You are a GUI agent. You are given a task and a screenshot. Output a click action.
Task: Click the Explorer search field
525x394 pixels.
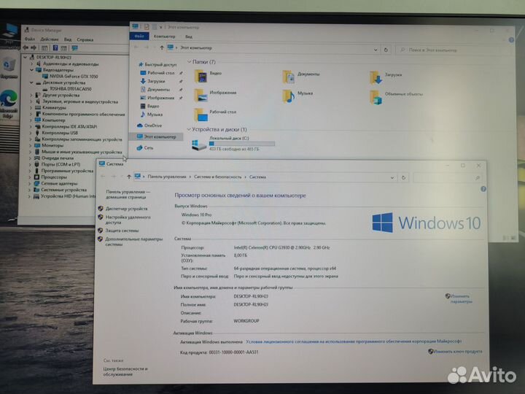pyautogui.click(x=452, y=50)
